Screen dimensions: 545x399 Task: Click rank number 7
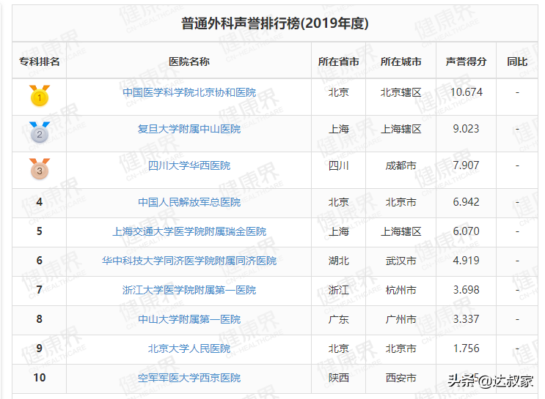pos(40,290)
